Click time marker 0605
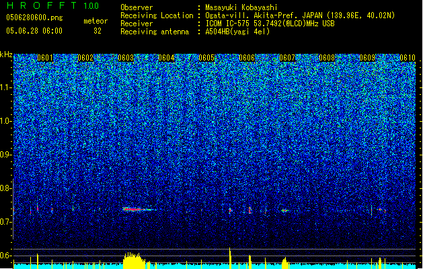This screenshot has width=423, height=269. [x=206, y=58]
